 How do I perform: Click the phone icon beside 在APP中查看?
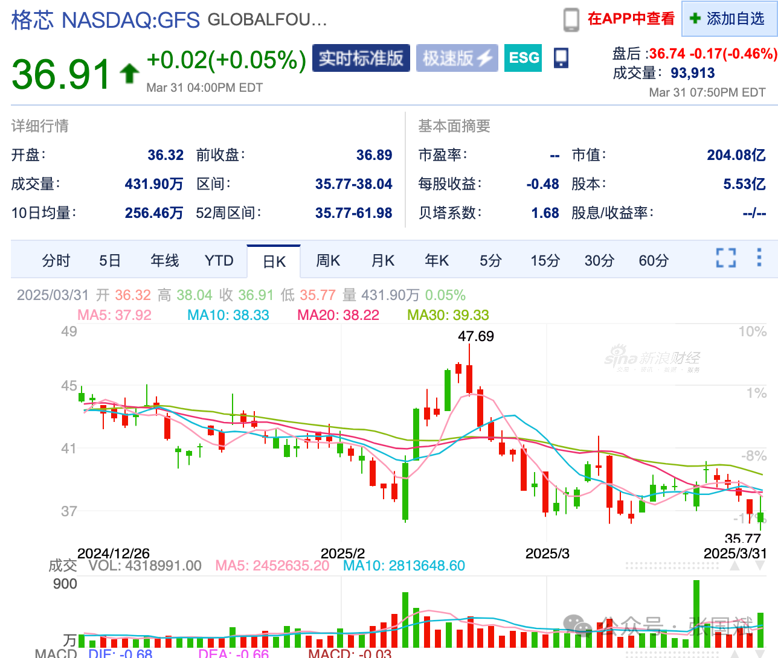point(571,19)
